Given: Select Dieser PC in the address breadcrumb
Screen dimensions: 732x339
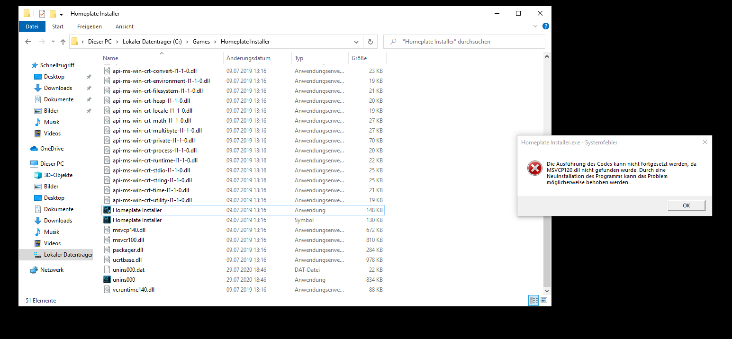Looking at the screenshot, I should click(99, 42).
